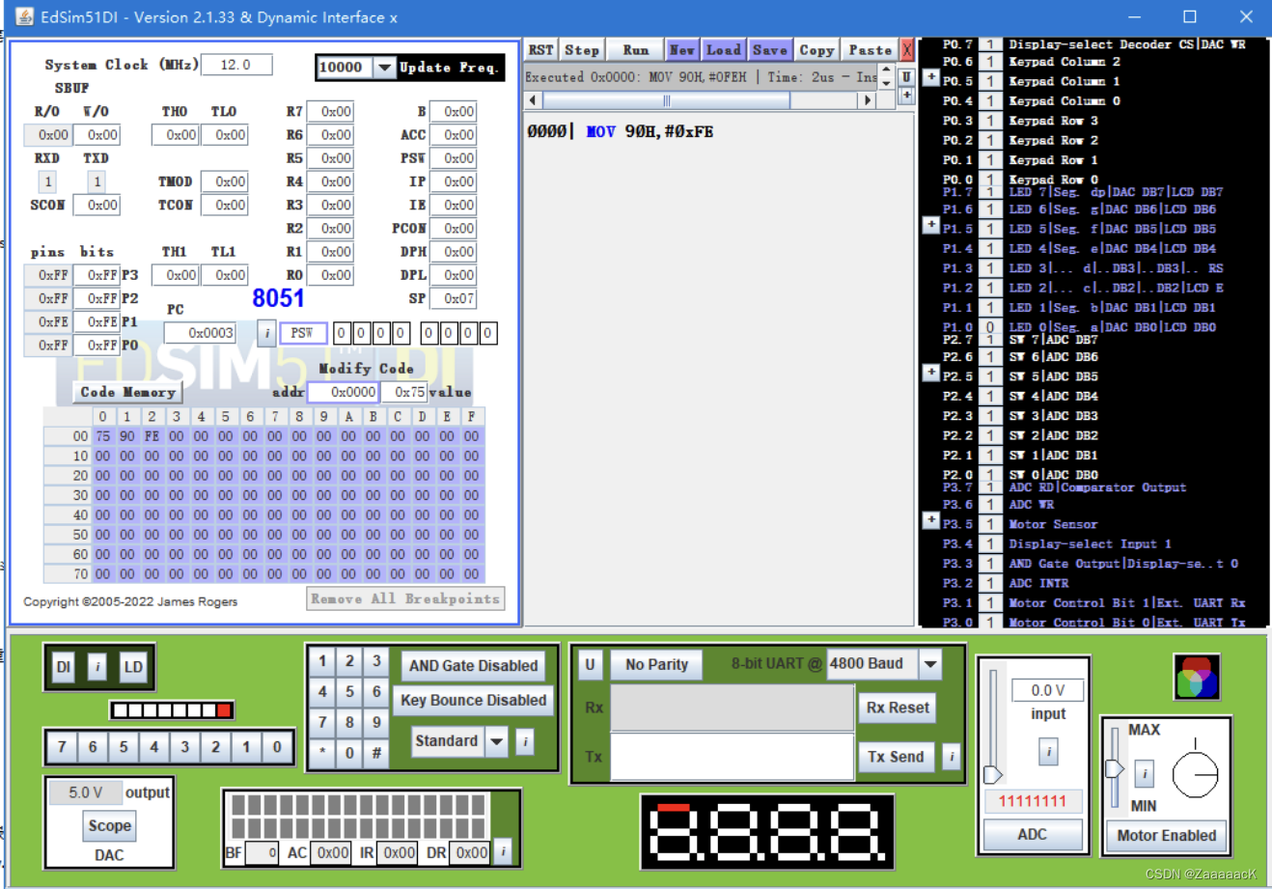Click the Run toolbar button
The width and height of the screenshot is (1272, 889).
(x=635, y=49)
